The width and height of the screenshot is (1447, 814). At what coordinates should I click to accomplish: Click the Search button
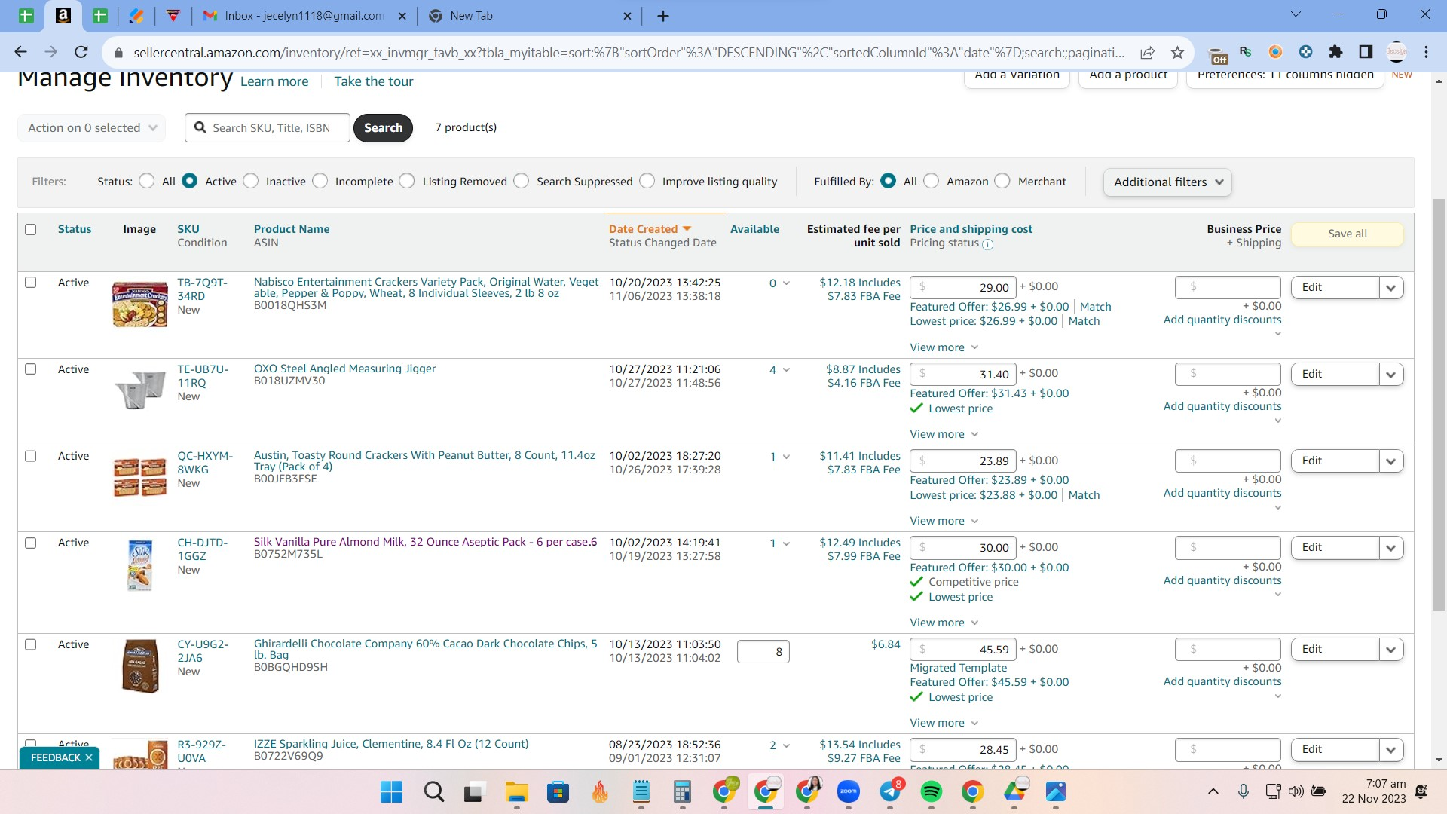[x=383, y=127]
